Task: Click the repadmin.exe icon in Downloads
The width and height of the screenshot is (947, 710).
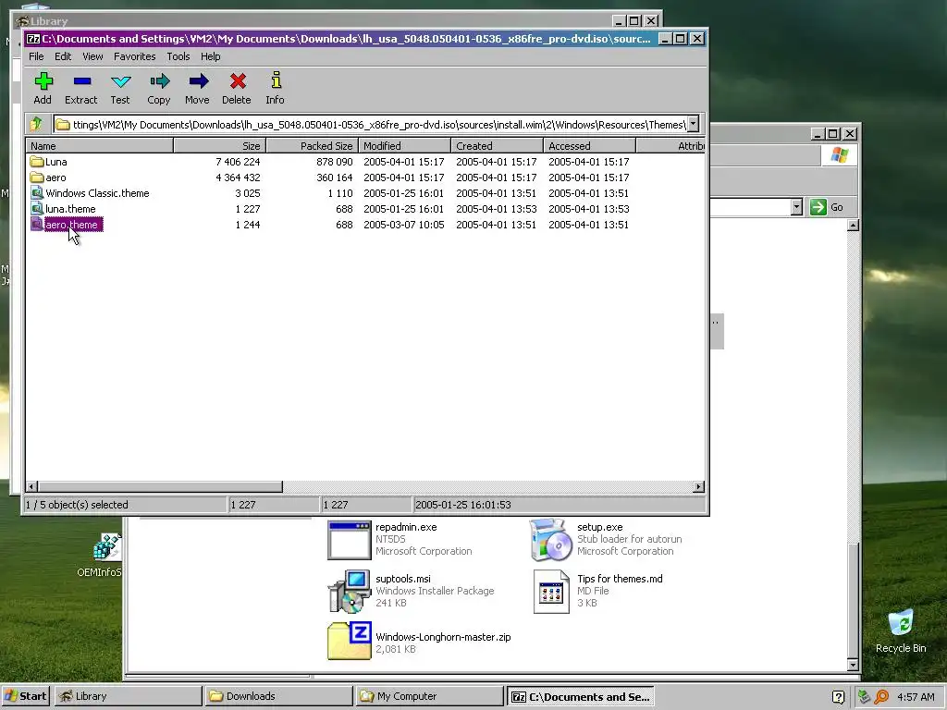Action: (x=349, y=540)
